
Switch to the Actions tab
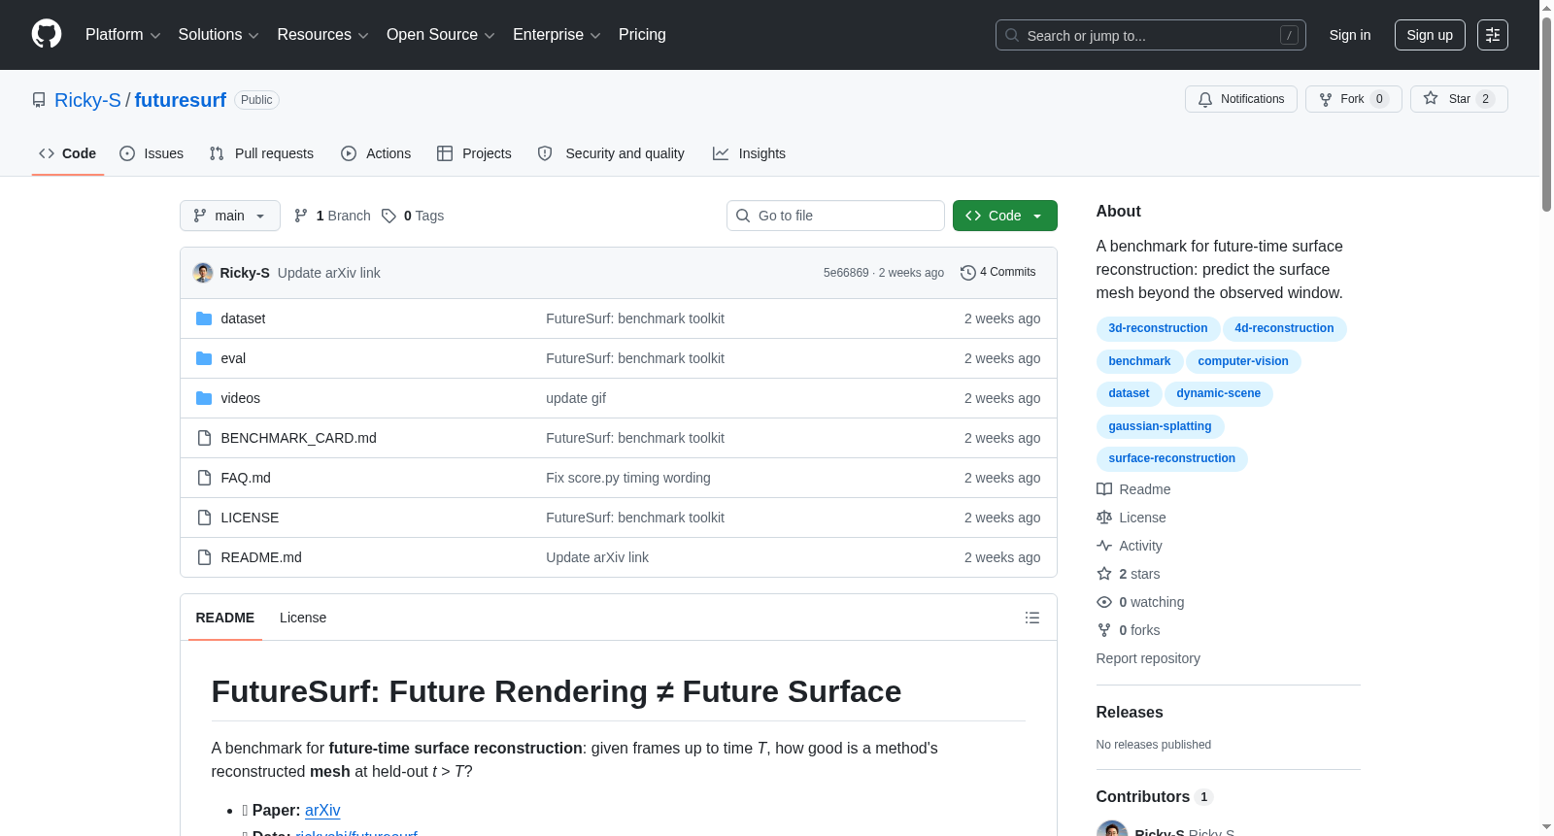pyautogui.click(x=376, y=153)
